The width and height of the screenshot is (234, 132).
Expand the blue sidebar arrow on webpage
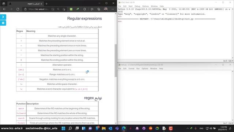point(3,17)
